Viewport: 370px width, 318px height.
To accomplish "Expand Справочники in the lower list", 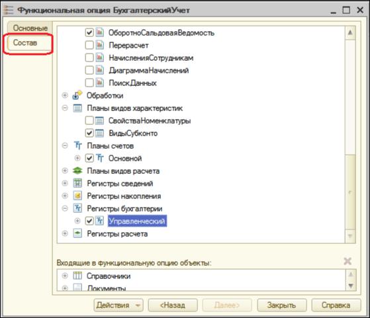I will pos(65,275).
